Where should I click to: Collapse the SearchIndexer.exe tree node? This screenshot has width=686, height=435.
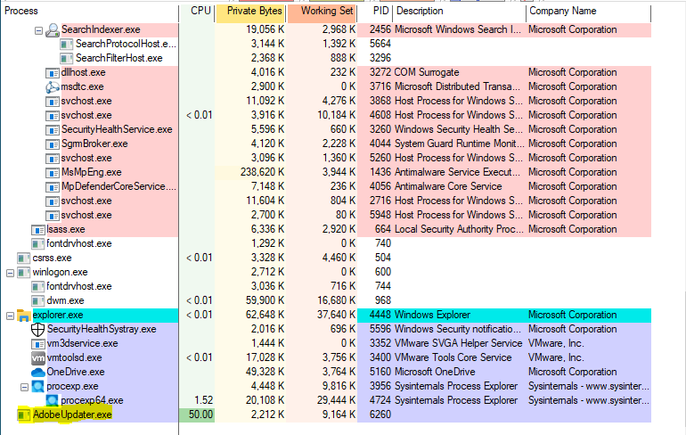tap(38, 30)
